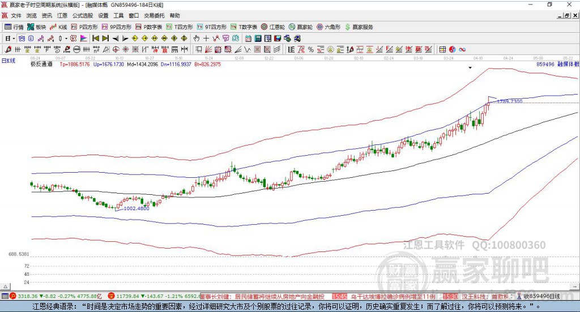Open the 工具 menu
The image size is (580, 312).
click(118, 15)
